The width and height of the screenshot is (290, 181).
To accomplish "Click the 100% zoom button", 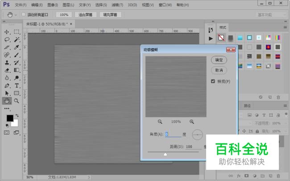I will click(64, 15).
